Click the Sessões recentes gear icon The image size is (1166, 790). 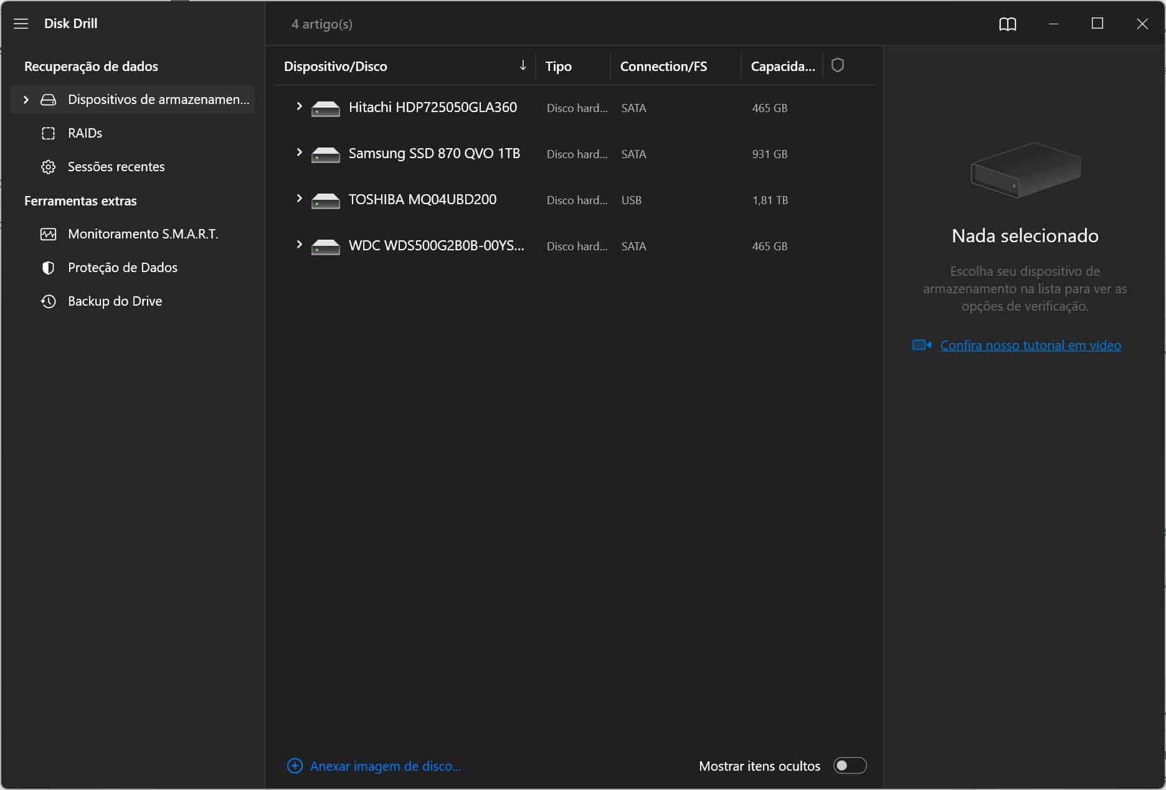point(48,167)
